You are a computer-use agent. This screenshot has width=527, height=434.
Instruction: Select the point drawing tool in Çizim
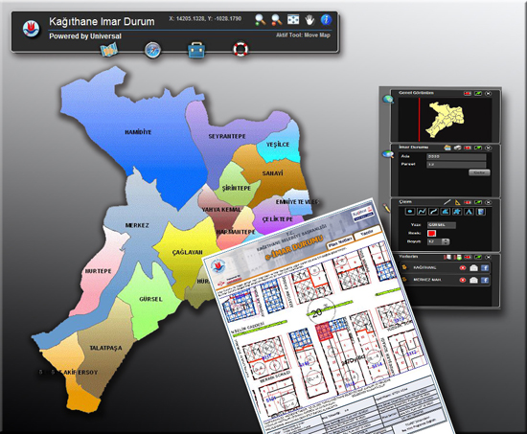tap(410, 212)
